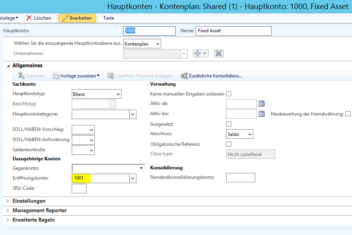Open the Vorlage menu in the toolbar
The height and width of the screenshot is (235, 352).
tap(9, 18)
